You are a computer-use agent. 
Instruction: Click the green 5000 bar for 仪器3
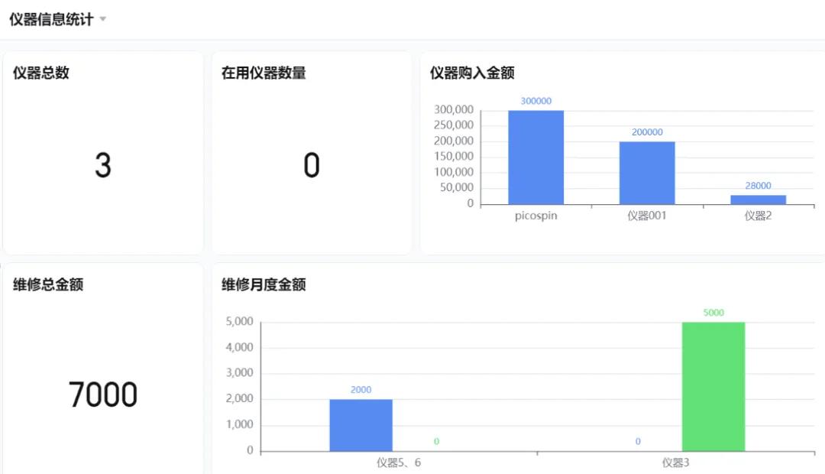click(713, 387)
